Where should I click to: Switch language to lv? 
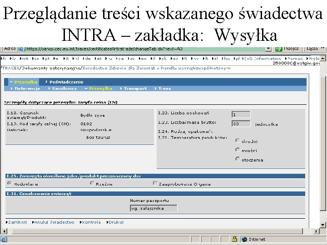click(14, 59)
